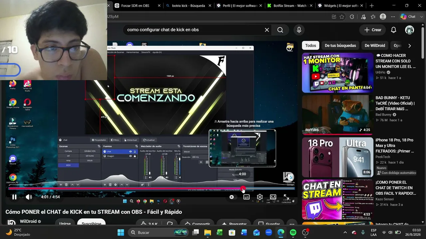
Task: Show hidden system tray icons
Action: [x=345, y=232]
